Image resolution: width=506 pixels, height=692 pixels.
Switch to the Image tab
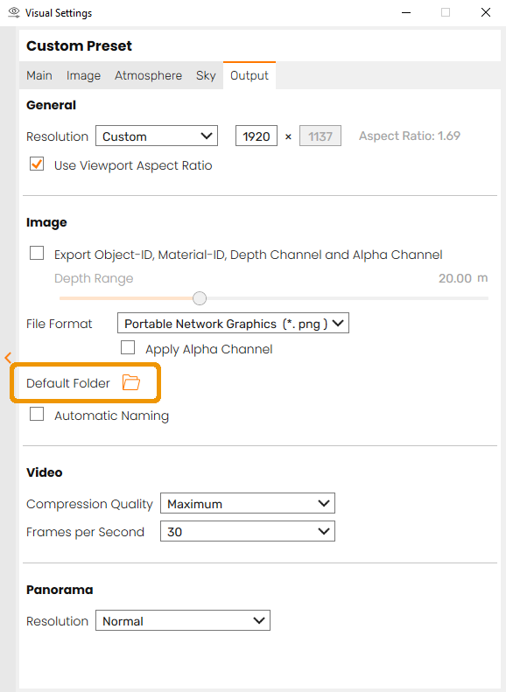click(x=83, y=75)
